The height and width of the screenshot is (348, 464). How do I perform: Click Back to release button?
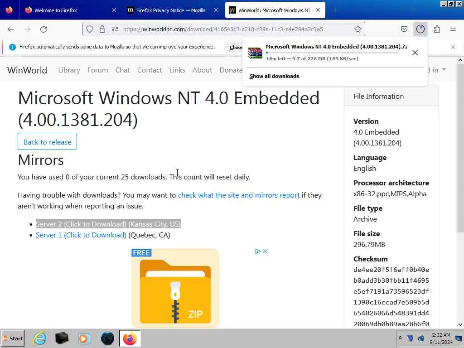click(47, 142)
